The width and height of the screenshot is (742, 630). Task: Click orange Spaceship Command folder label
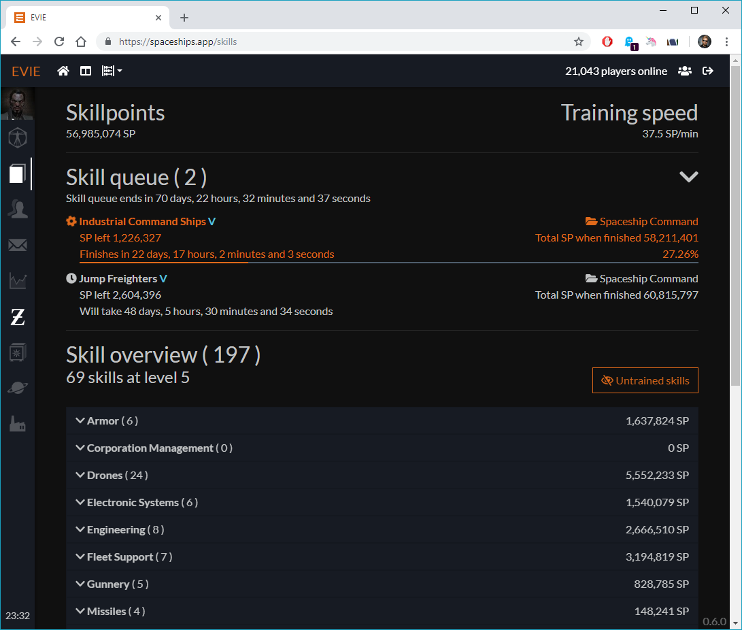pyautogui.click(x=641, y=222)
